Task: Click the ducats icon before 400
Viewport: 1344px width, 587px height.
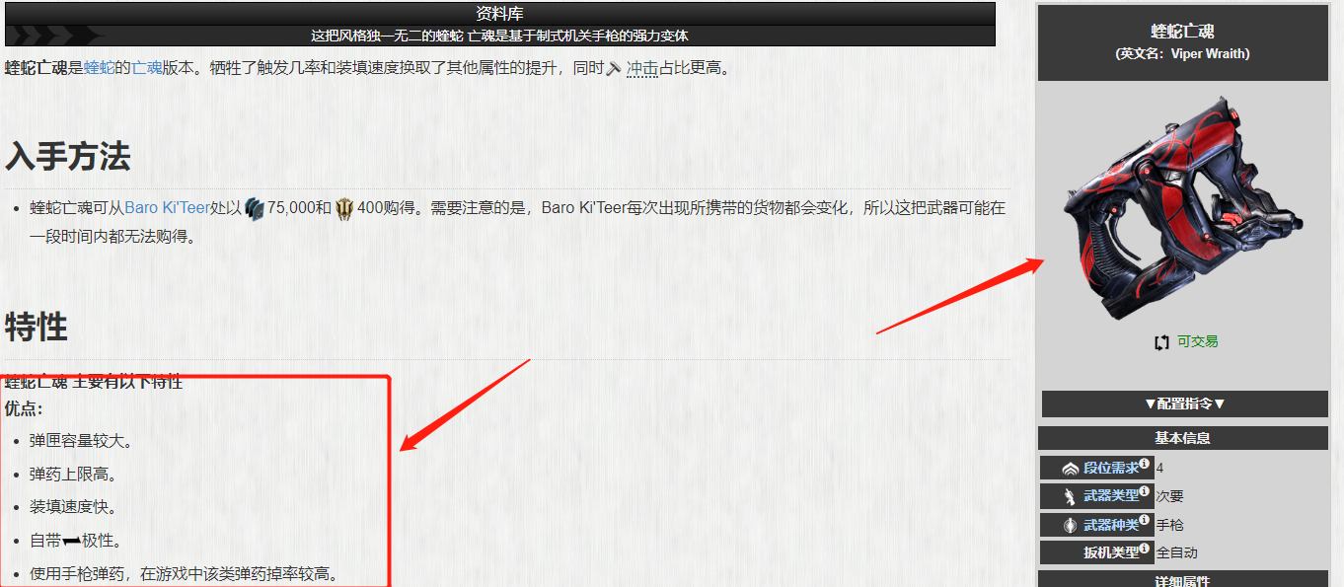Action: pos(344,208)
